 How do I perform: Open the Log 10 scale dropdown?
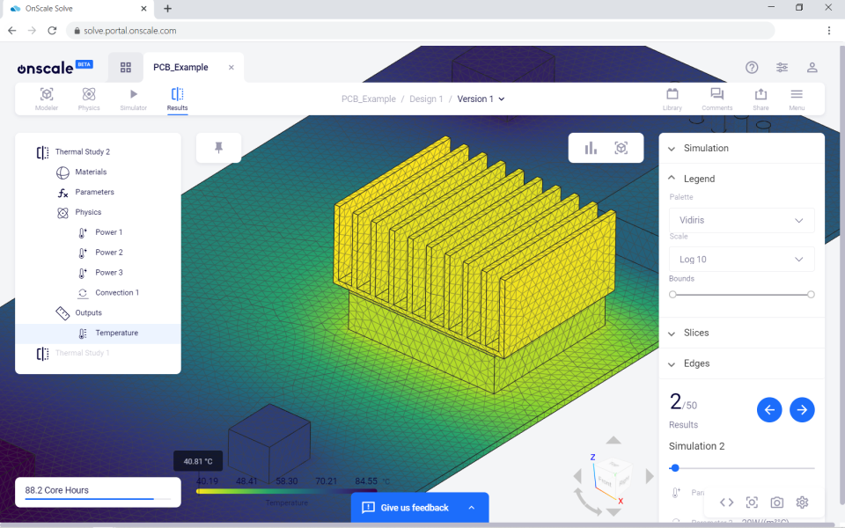[741, 260]
